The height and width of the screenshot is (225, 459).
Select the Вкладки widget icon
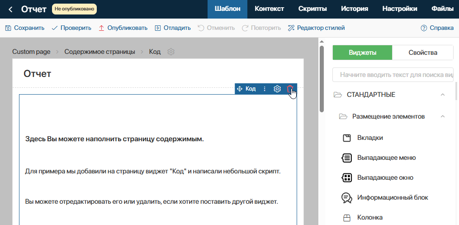coord(346,138)
